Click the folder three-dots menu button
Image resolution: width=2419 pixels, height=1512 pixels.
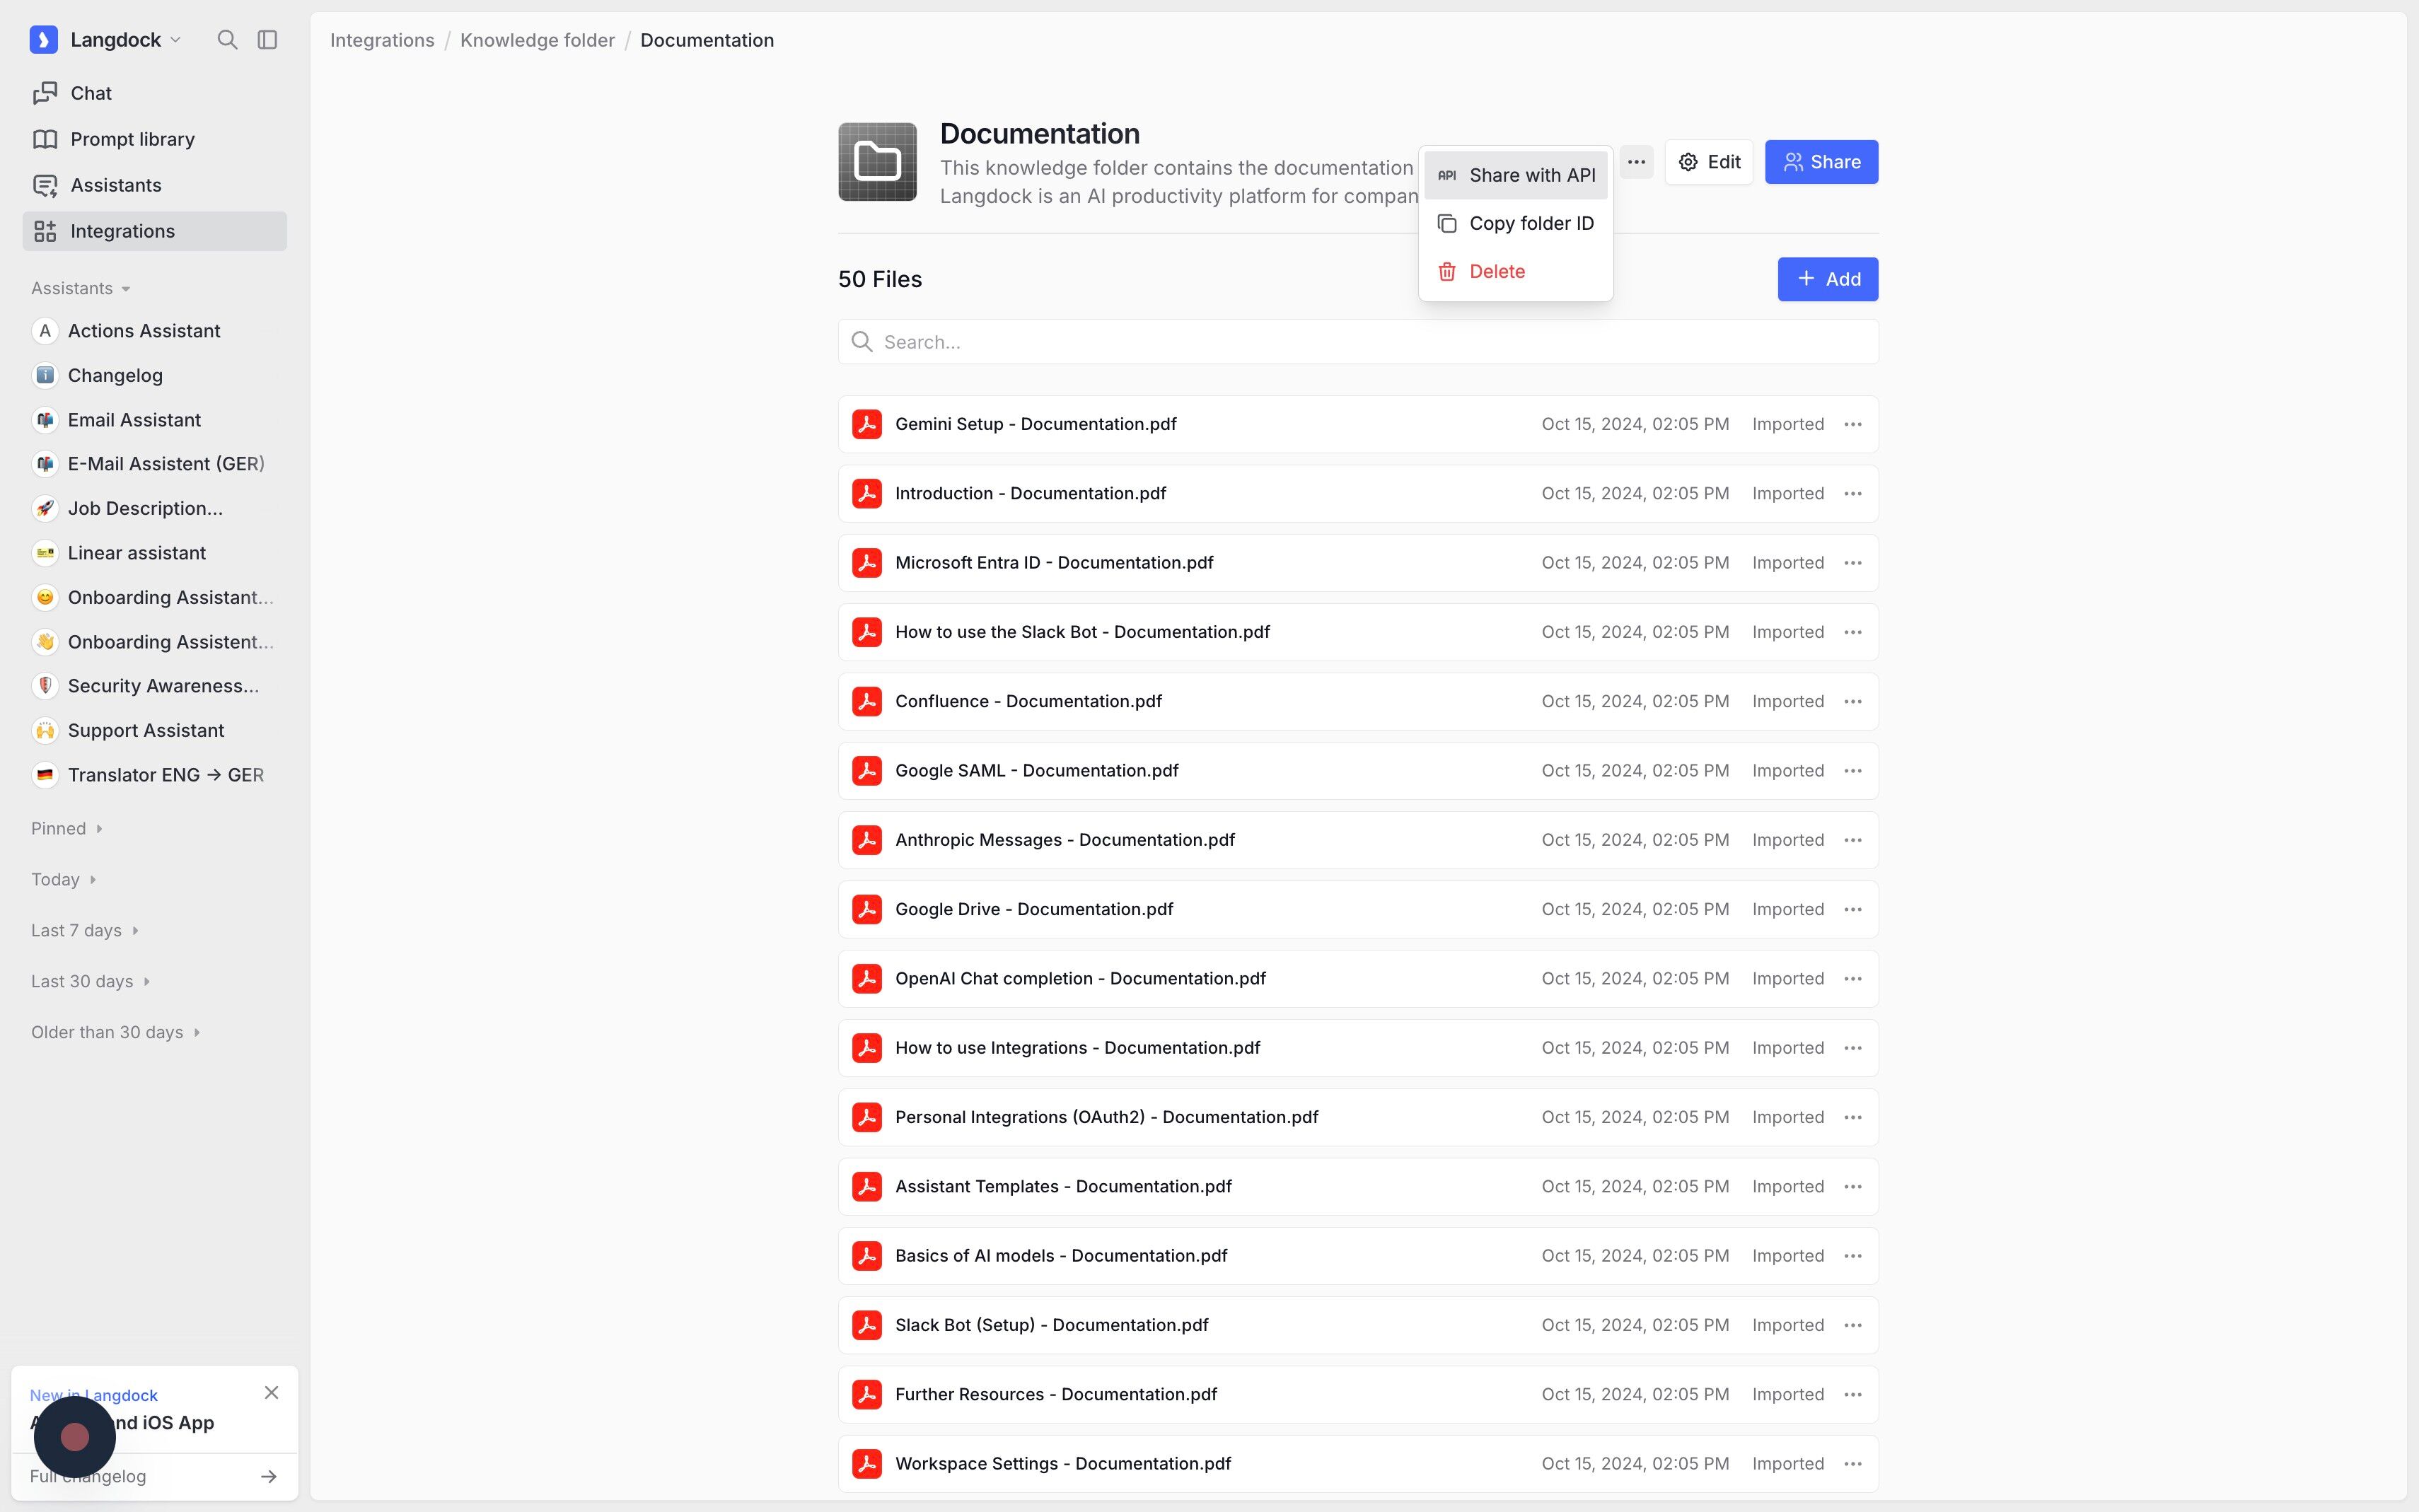pos(1636,162)
